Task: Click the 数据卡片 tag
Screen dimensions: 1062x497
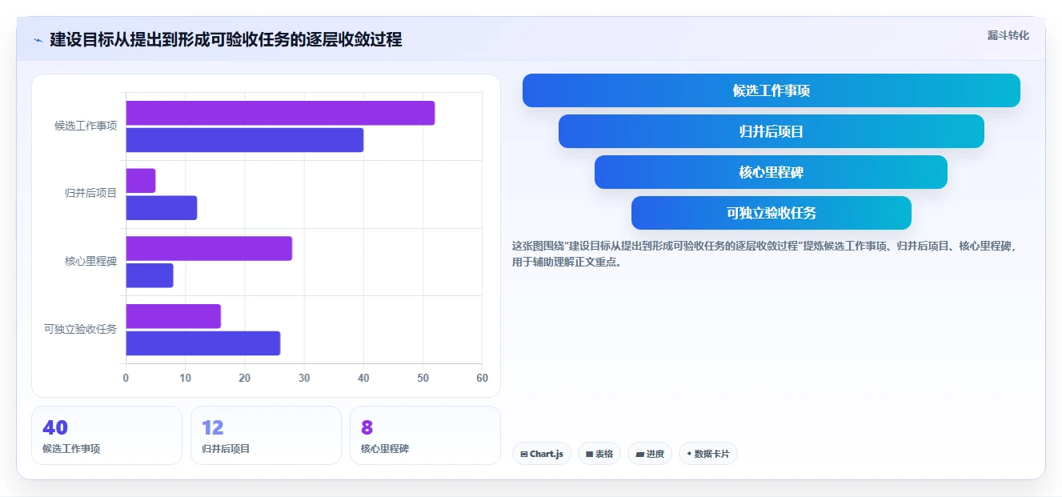Action: pyautogui.click(x=707, y=454)
